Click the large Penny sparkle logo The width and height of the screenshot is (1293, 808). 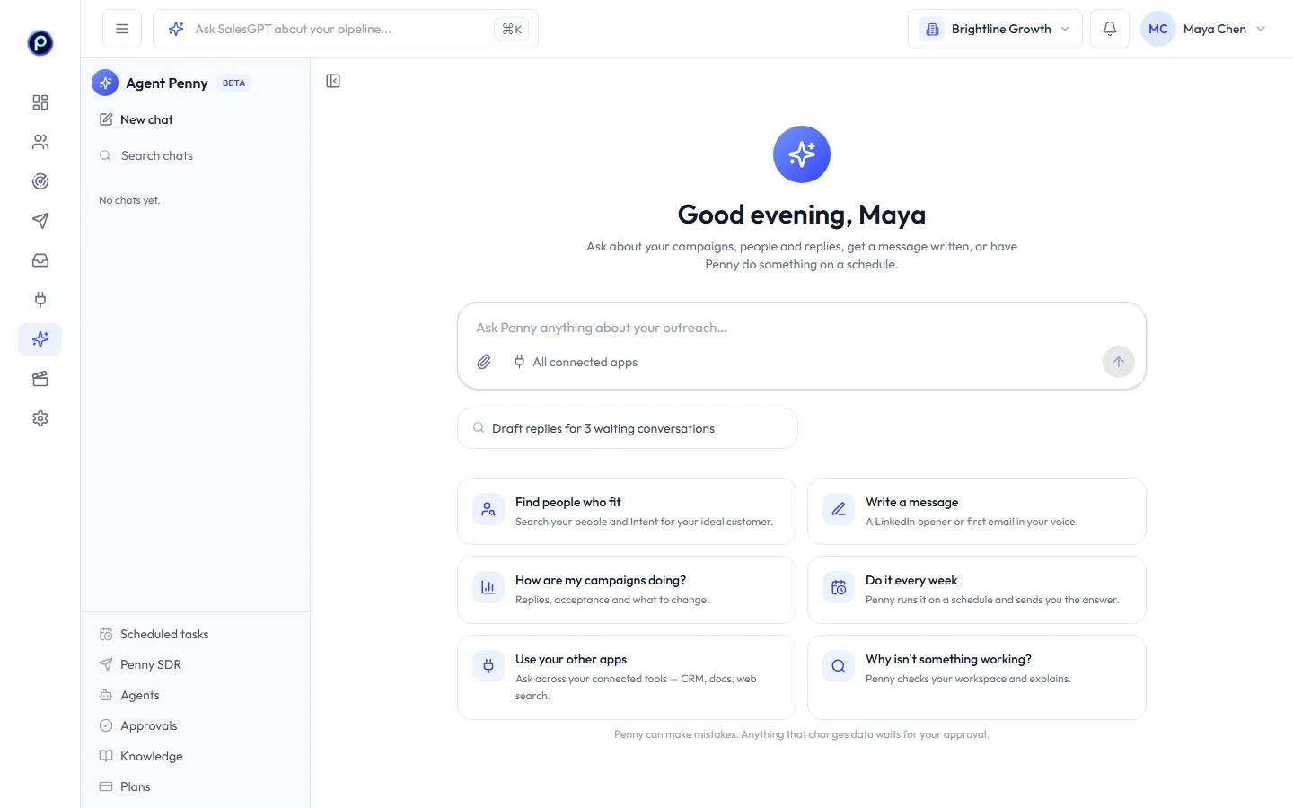802,154
